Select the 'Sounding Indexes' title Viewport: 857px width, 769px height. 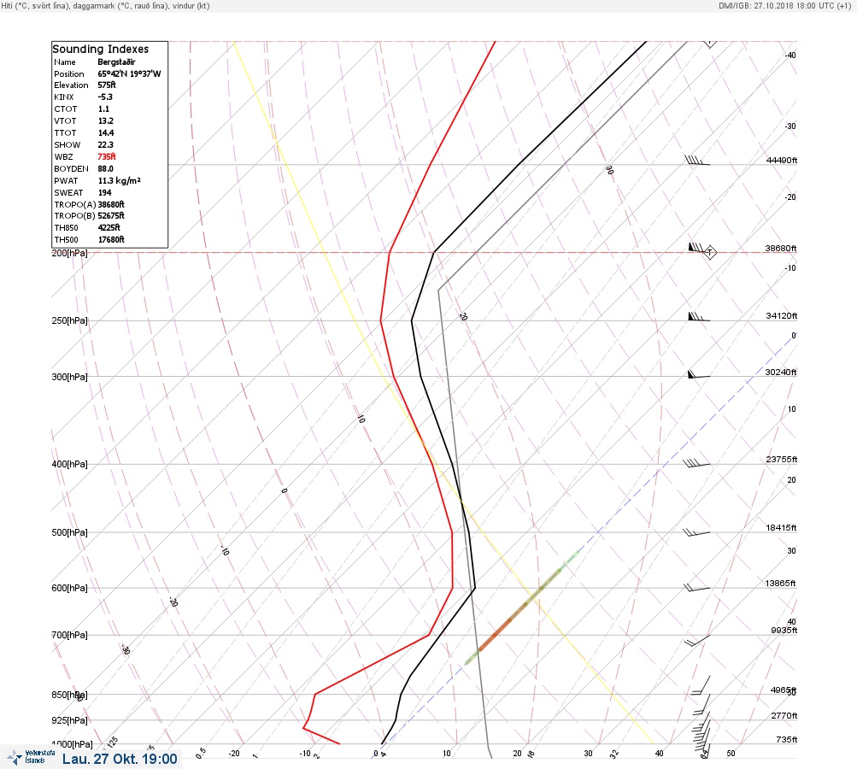(x=100, y=49)
